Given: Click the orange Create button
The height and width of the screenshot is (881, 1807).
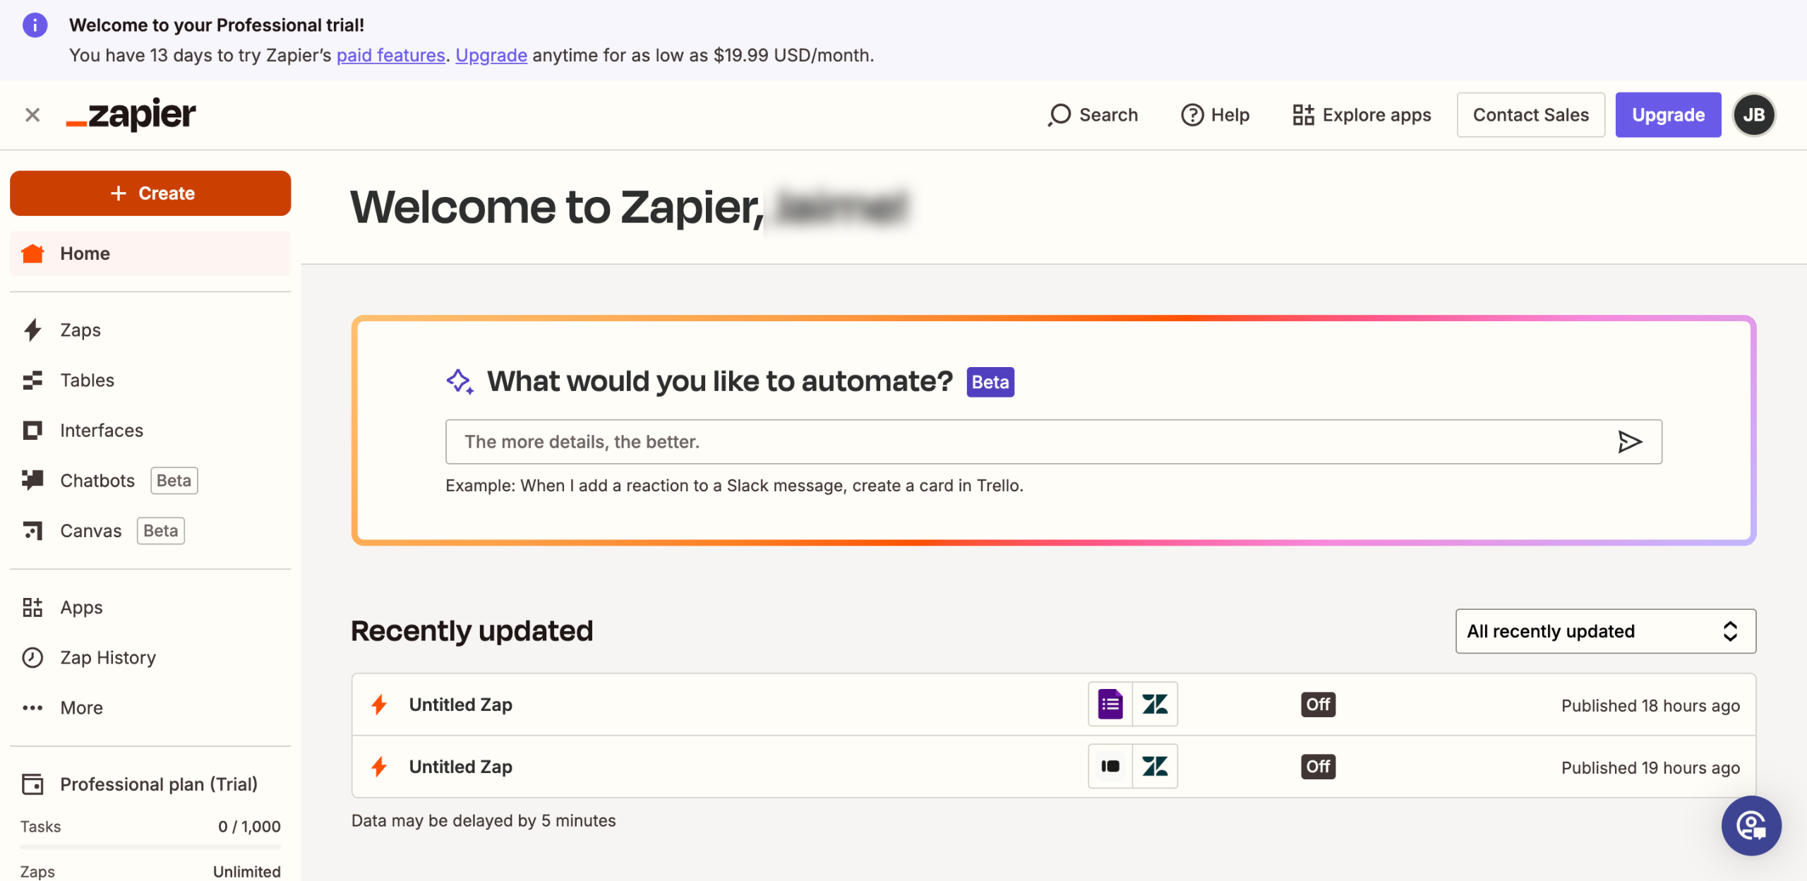Looking at the screenshot, I should click(150, 193).
